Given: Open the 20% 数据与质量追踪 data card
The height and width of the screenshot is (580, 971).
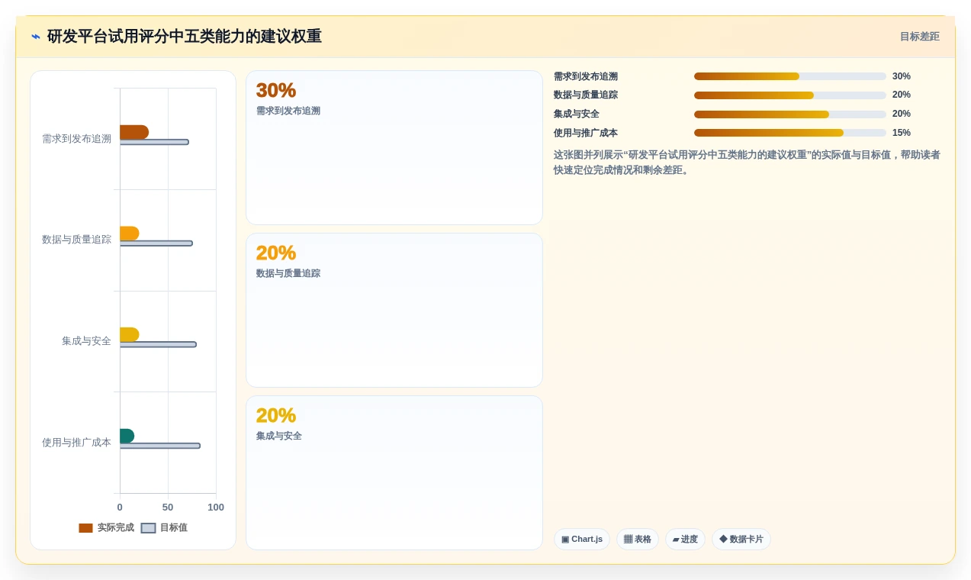Looking at the screenshot, I should click(x=394, y=311).
